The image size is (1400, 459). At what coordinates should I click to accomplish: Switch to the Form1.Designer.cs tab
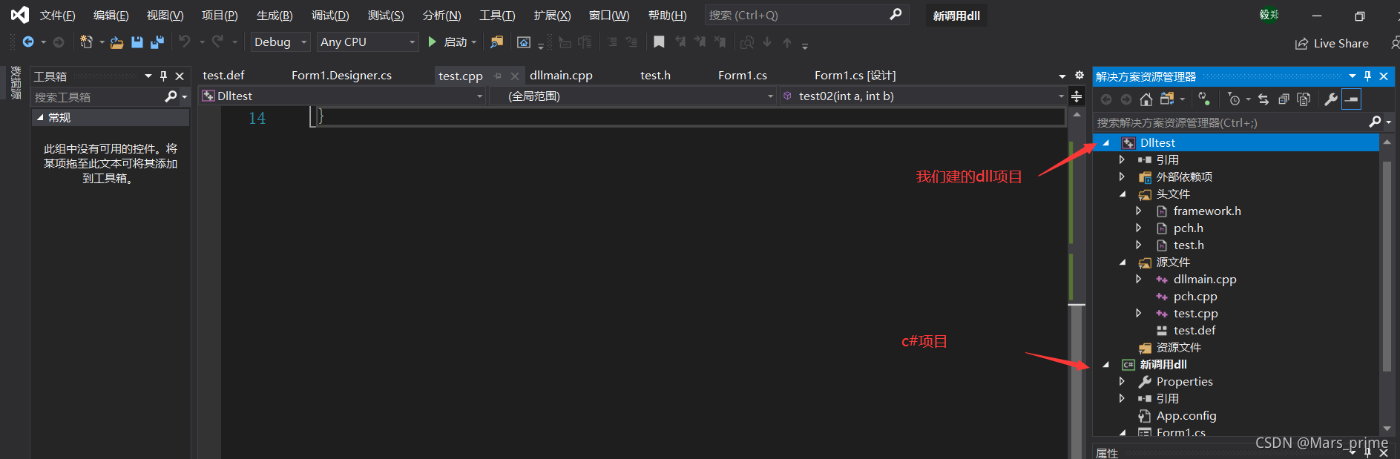[x=341, y=76]
